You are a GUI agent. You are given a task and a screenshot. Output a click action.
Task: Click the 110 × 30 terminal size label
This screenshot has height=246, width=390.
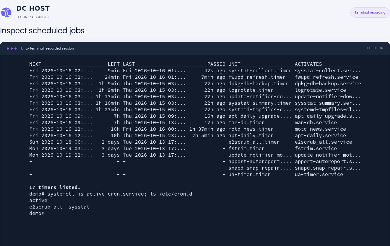[375, 48]
